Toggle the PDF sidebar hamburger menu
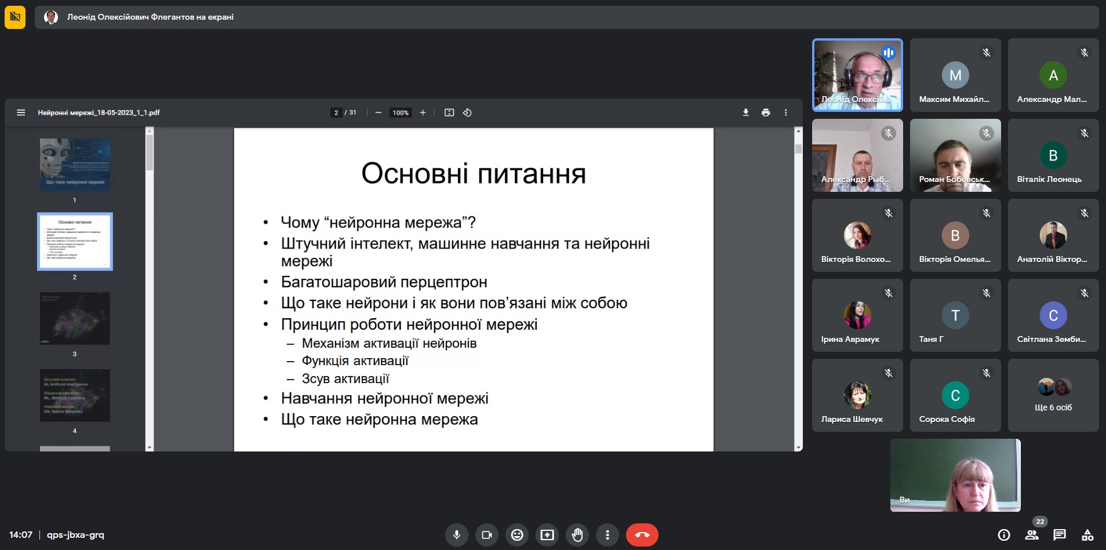1106x550 pixels. [x=21, y=112]
